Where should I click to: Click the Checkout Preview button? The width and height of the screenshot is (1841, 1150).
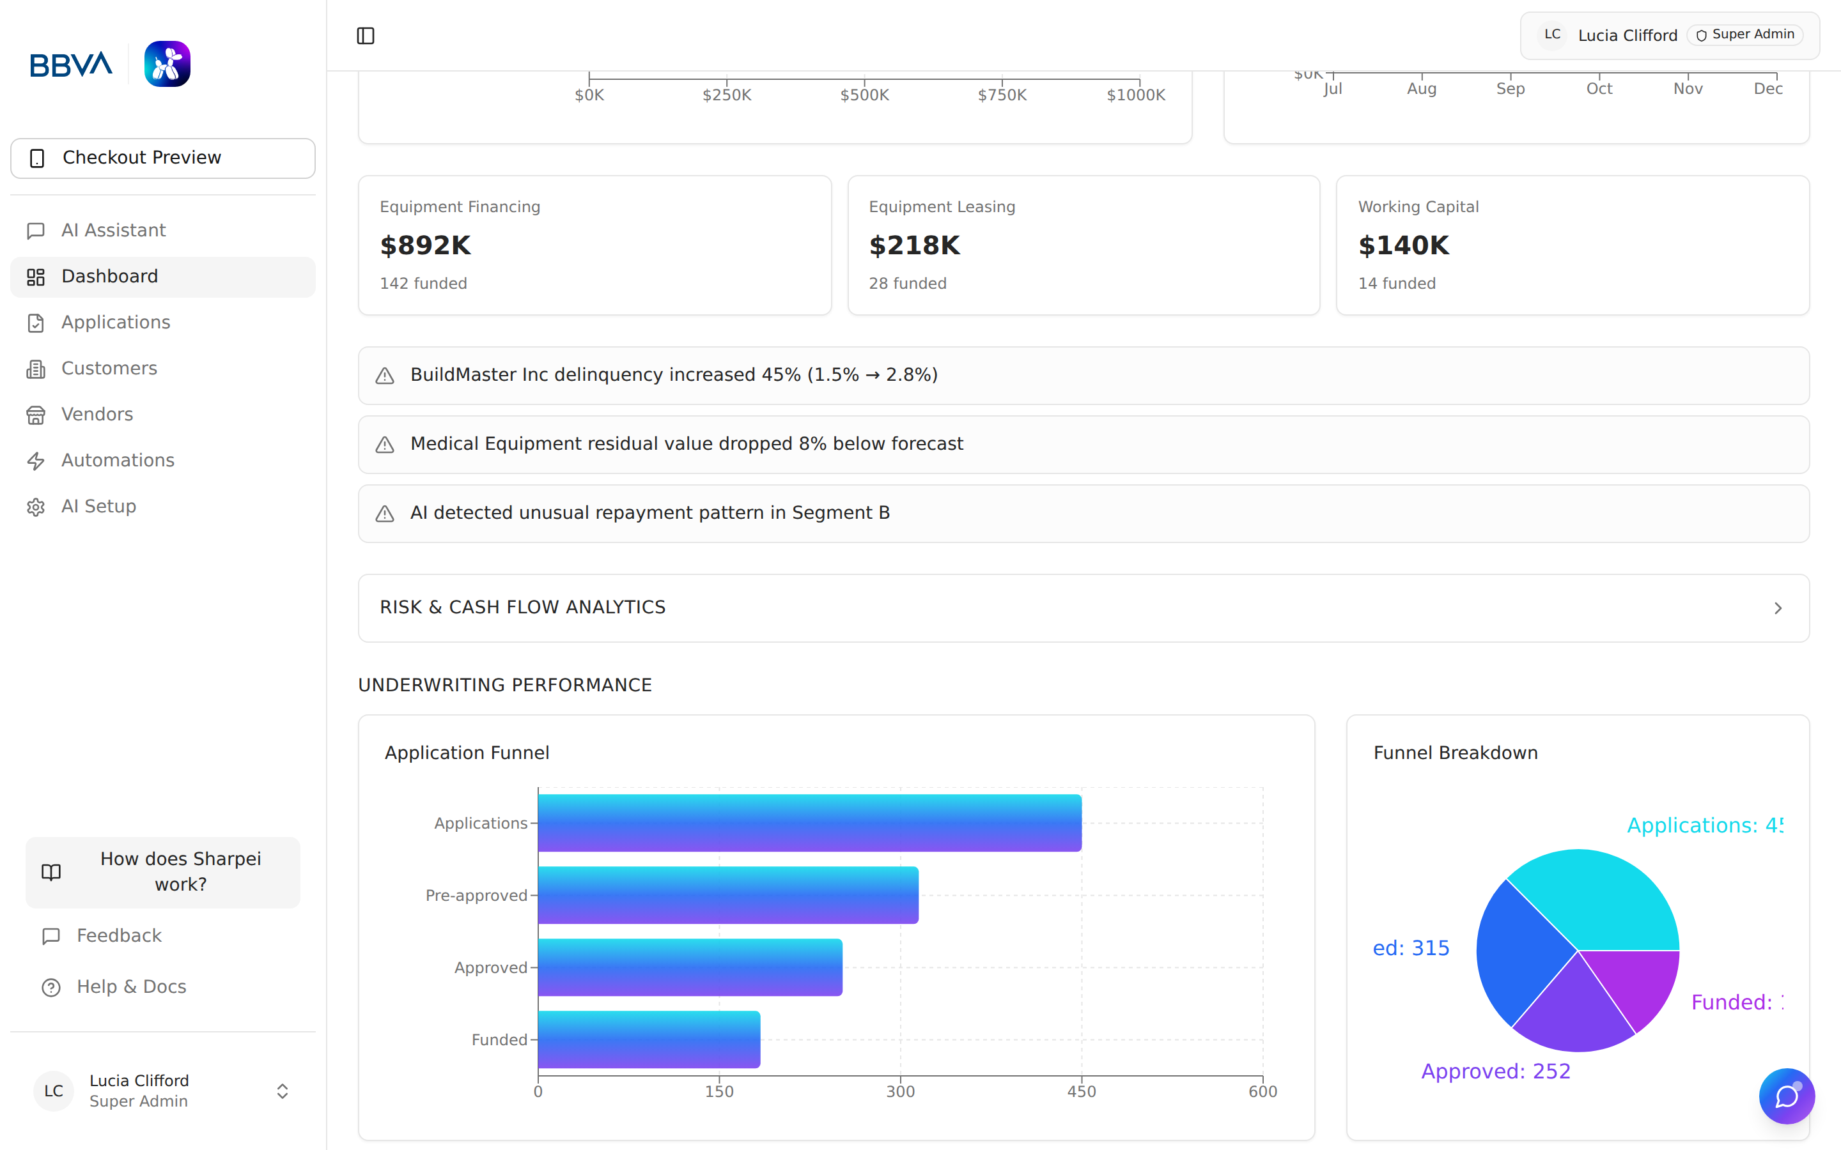click(162, 157)
